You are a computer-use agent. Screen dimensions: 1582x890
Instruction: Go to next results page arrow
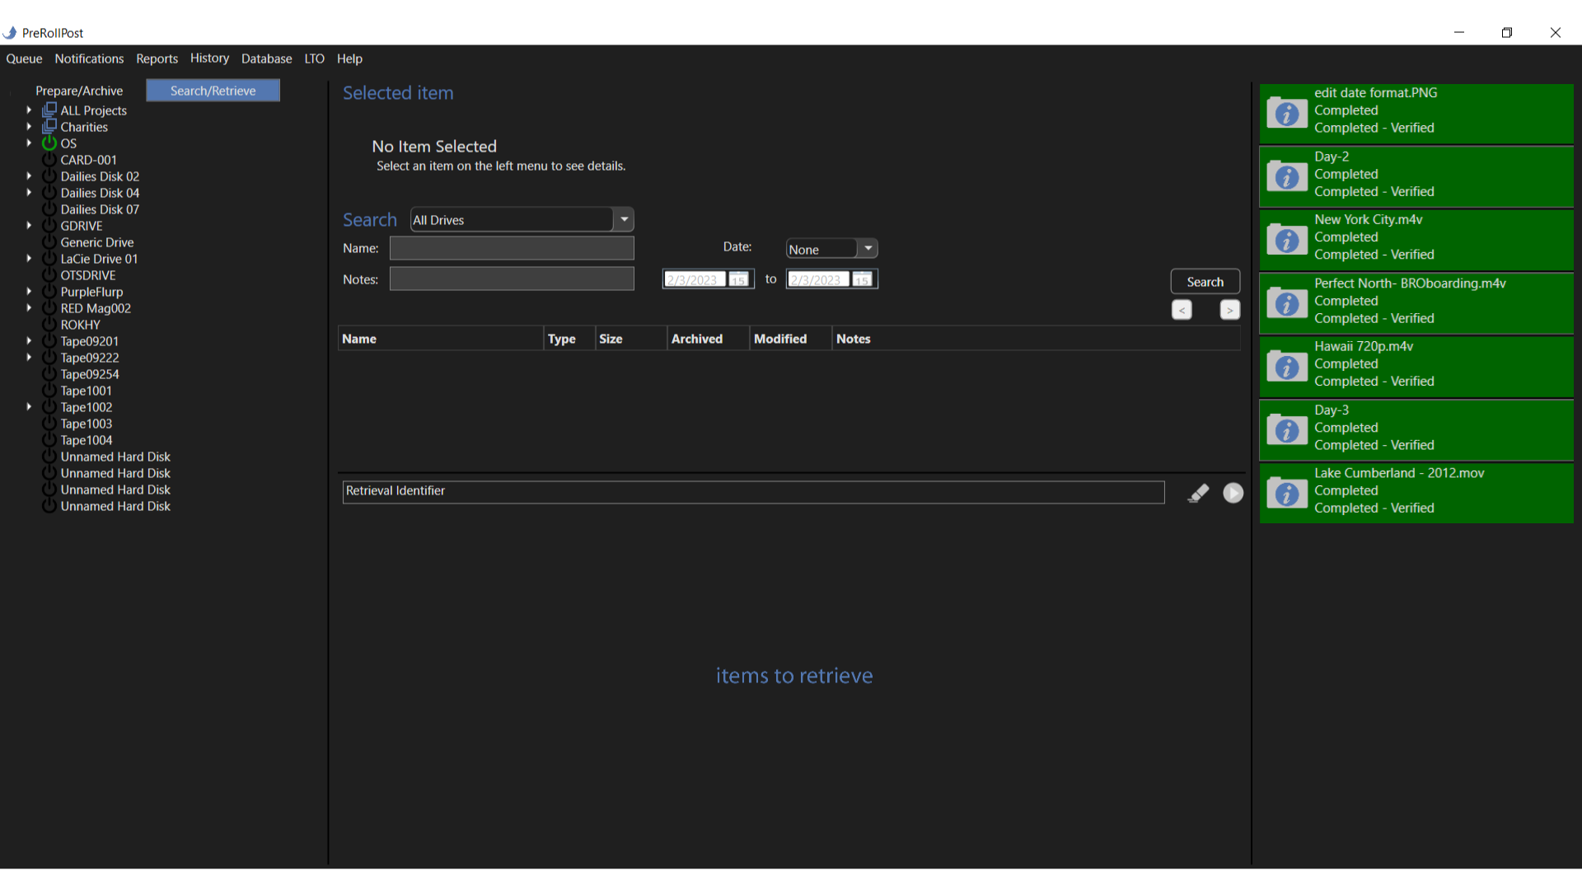1229,310
